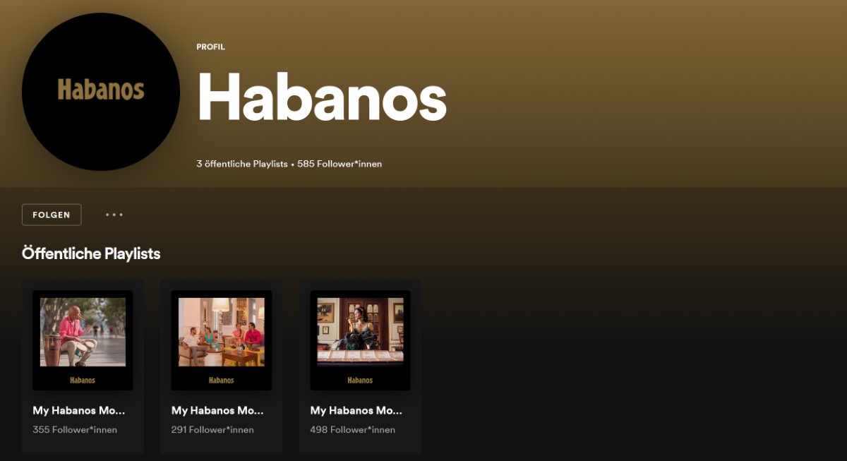This screenshot has height=461, width=847.
Task: Click the 355 Follower*innen caption
Action: 75,429
